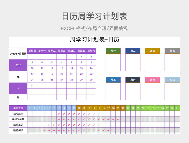Select the 星期三 calendar column header
Viewport: 189px width, 143px height.
coord(62,51)
